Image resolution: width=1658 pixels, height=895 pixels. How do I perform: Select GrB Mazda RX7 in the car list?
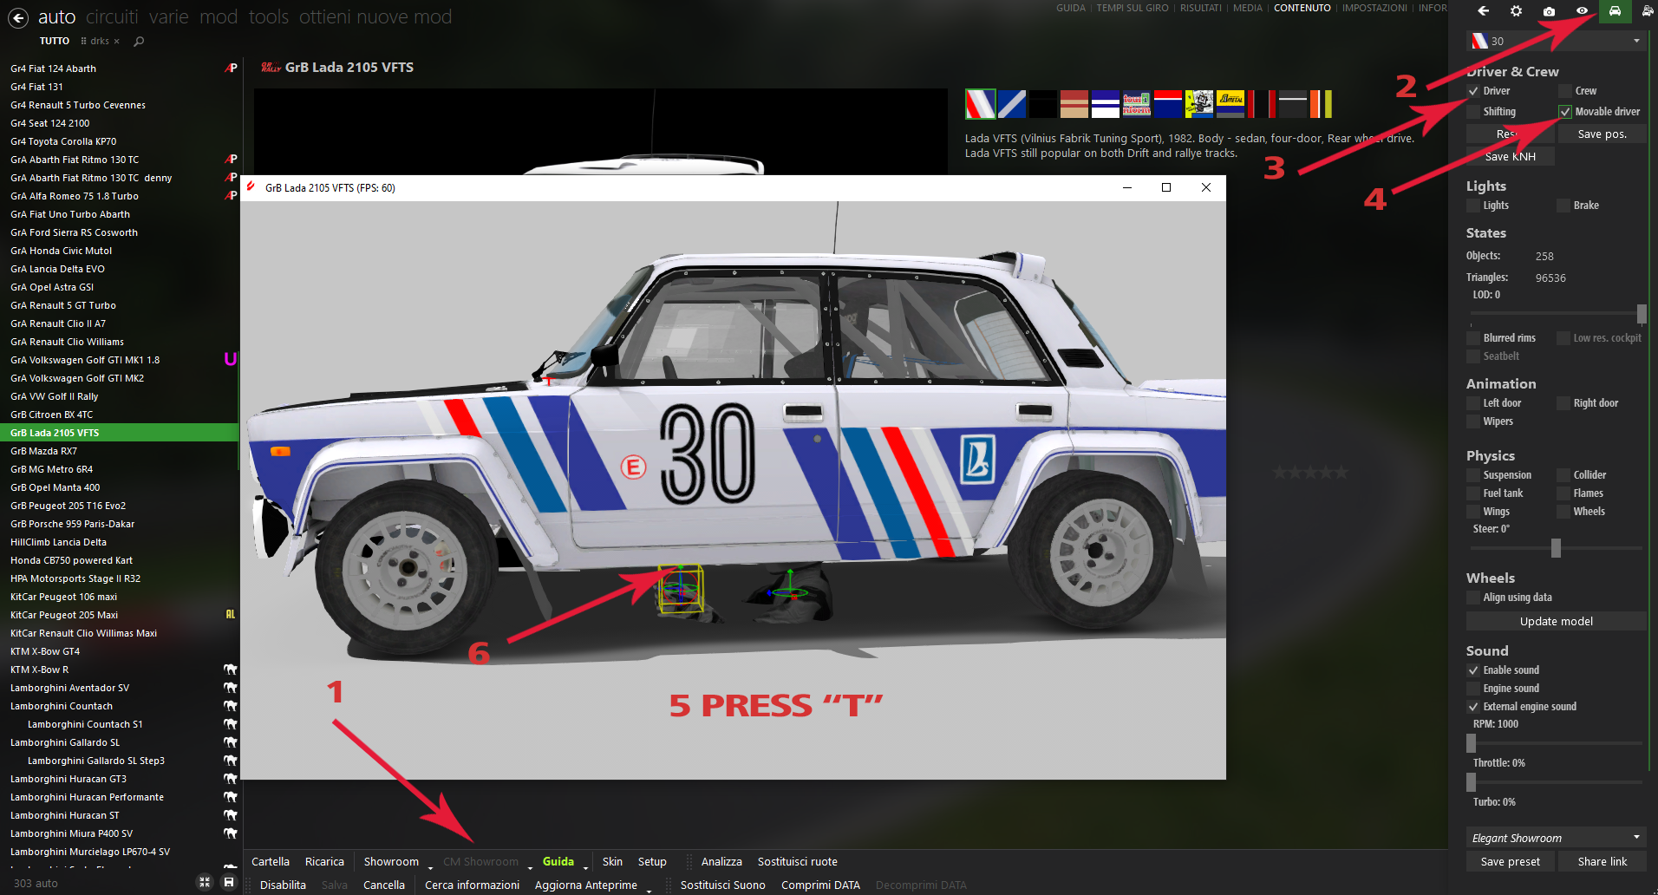tap(119, 451)
